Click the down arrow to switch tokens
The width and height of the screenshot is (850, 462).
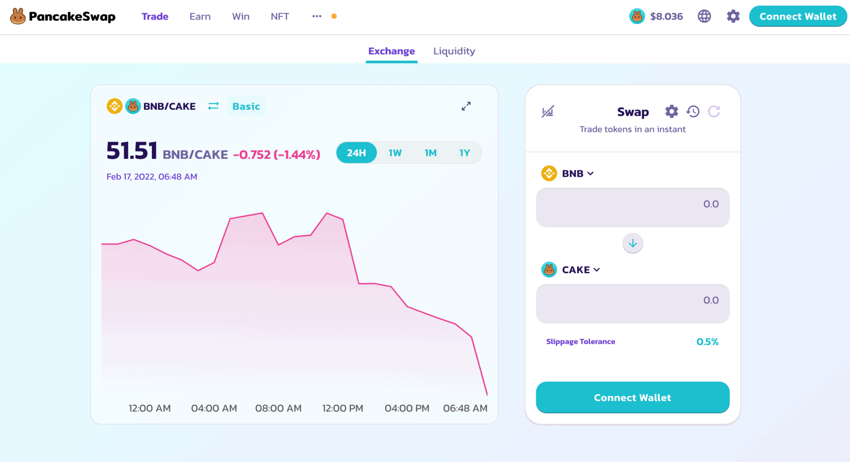click(633, 243)
